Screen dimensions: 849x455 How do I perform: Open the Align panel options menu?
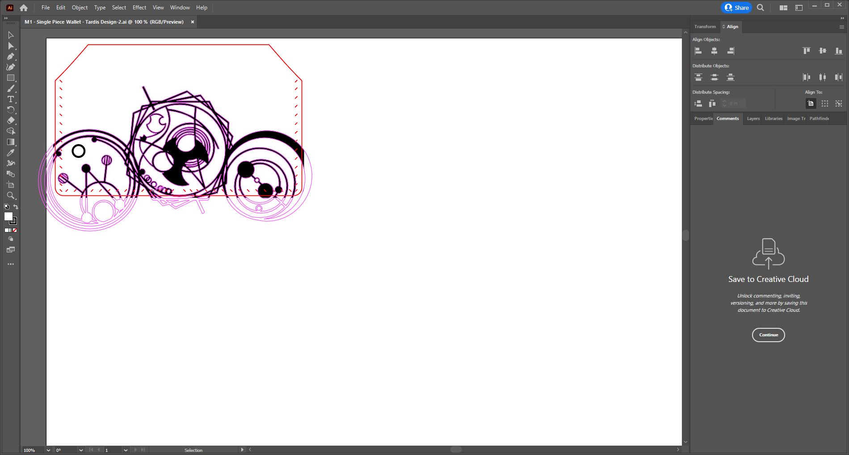pos(841,27)
